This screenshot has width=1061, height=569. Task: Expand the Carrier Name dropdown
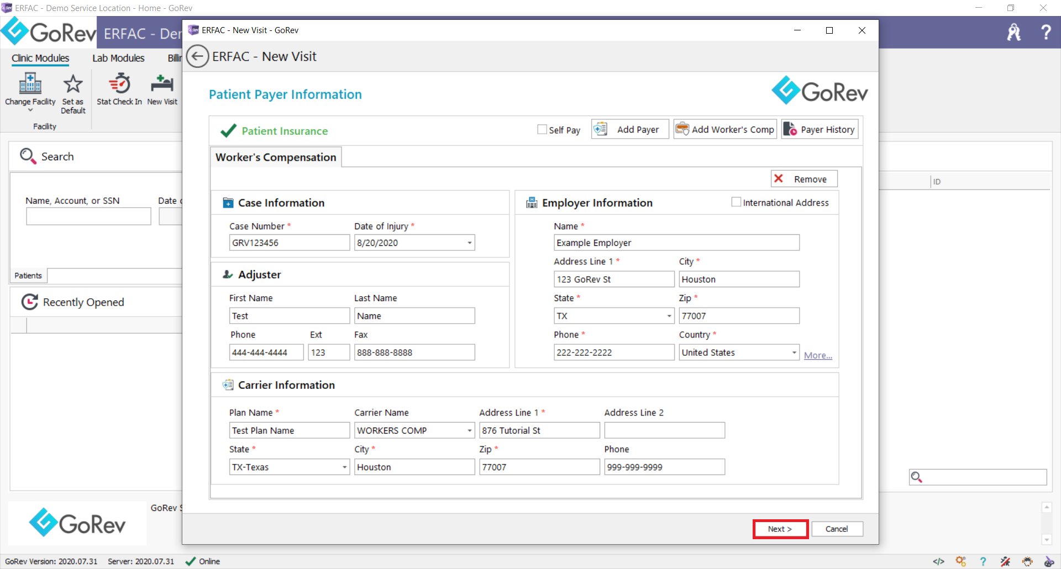click(470, 430)
